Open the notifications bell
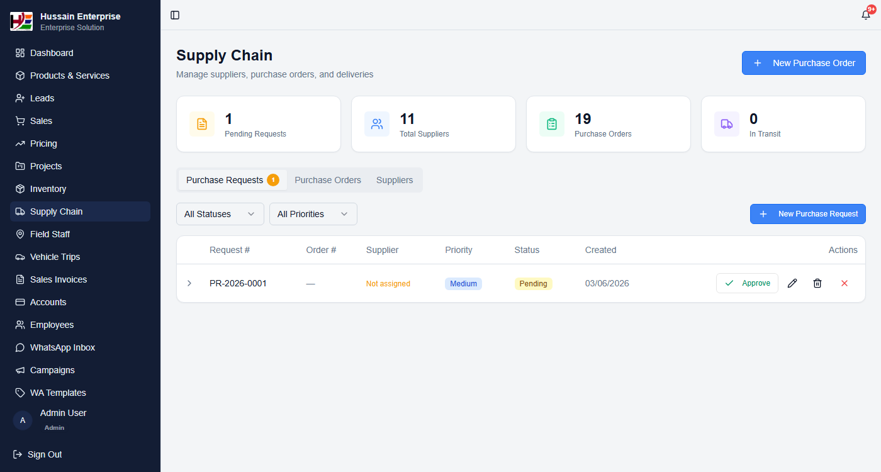Viewport: 881px width, 472px height. point(866,15)
